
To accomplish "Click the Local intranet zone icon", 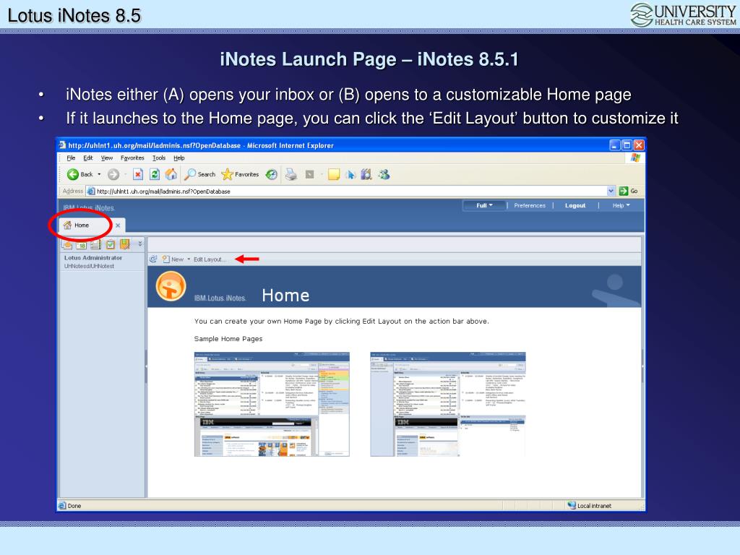I will 572,505.
